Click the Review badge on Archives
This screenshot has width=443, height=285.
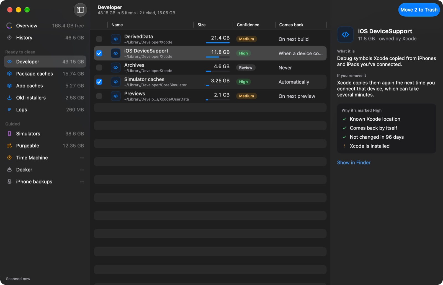click(x=246, y=68)
